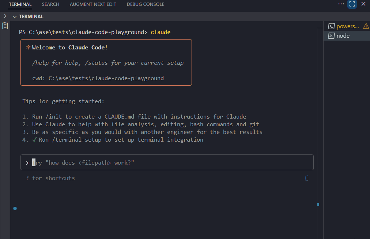Click the 'PS C:\ase\tests\claude-code-playground>' prompt text
The image size is (370, 239).
tap(83, 32)
